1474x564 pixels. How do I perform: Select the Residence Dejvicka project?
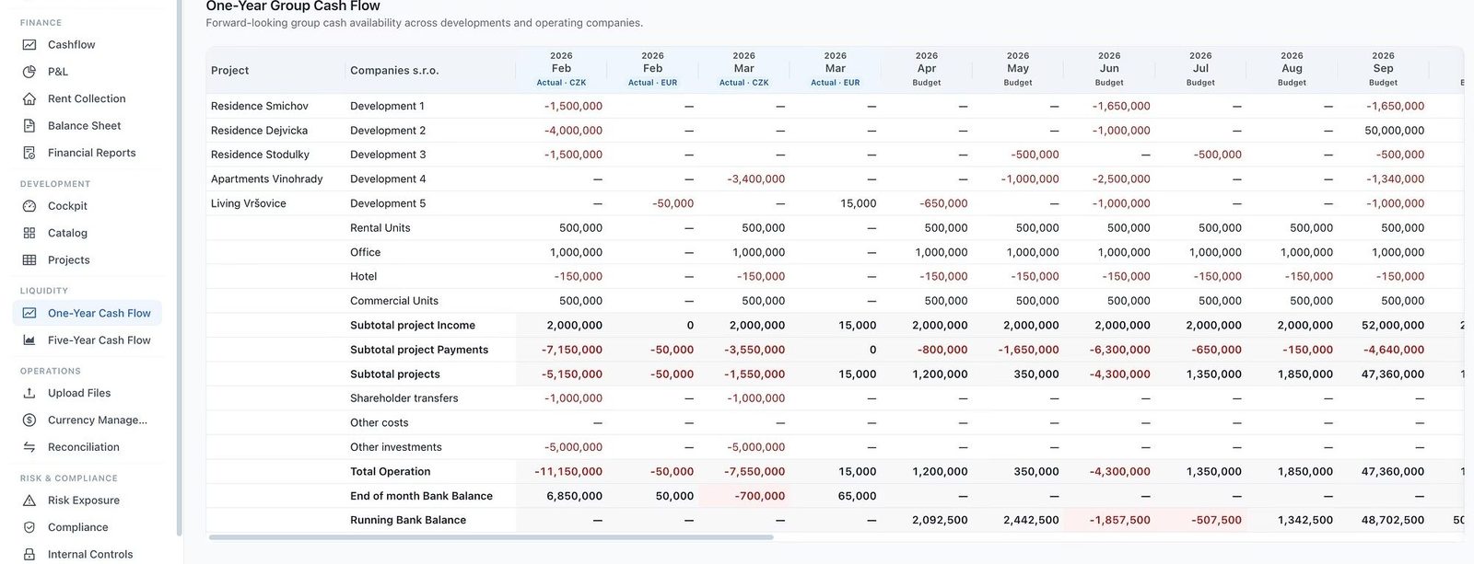click(260, 131)
